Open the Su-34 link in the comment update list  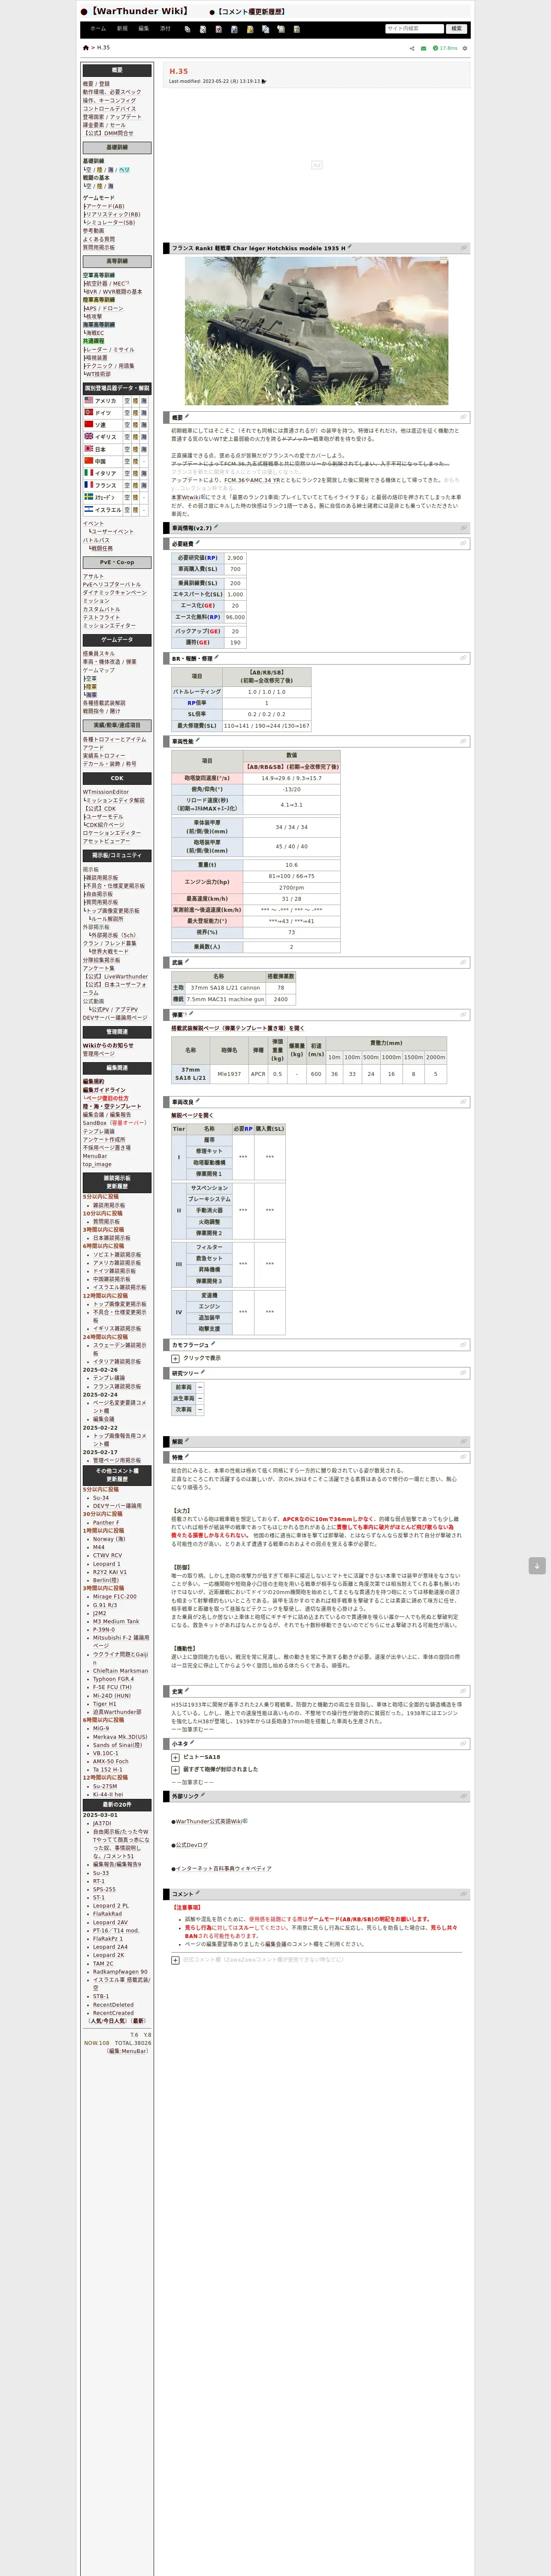101,1498
